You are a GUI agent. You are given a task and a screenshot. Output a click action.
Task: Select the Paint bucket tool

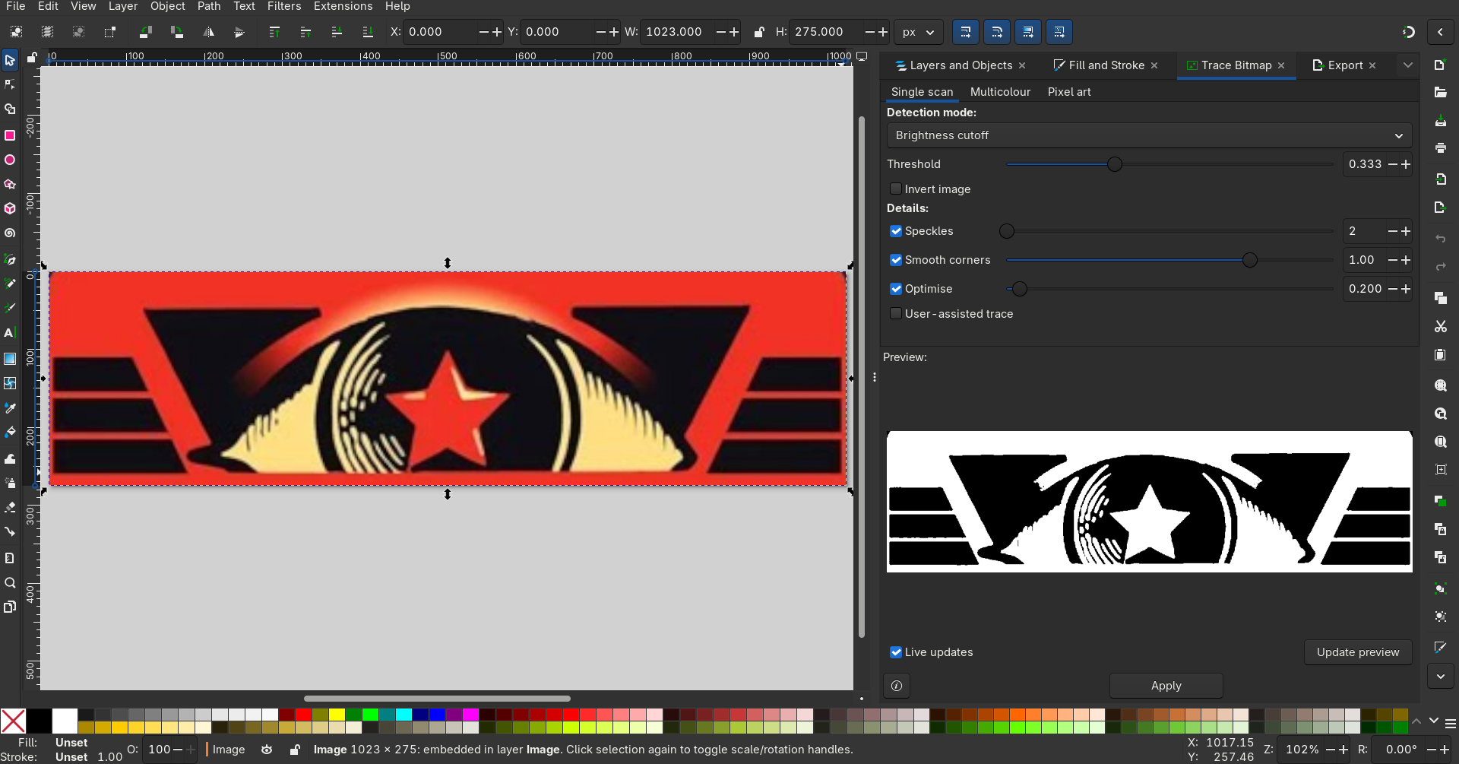10,433
